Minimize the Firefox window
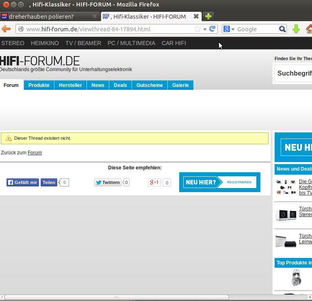 click(x=13, y=4)
